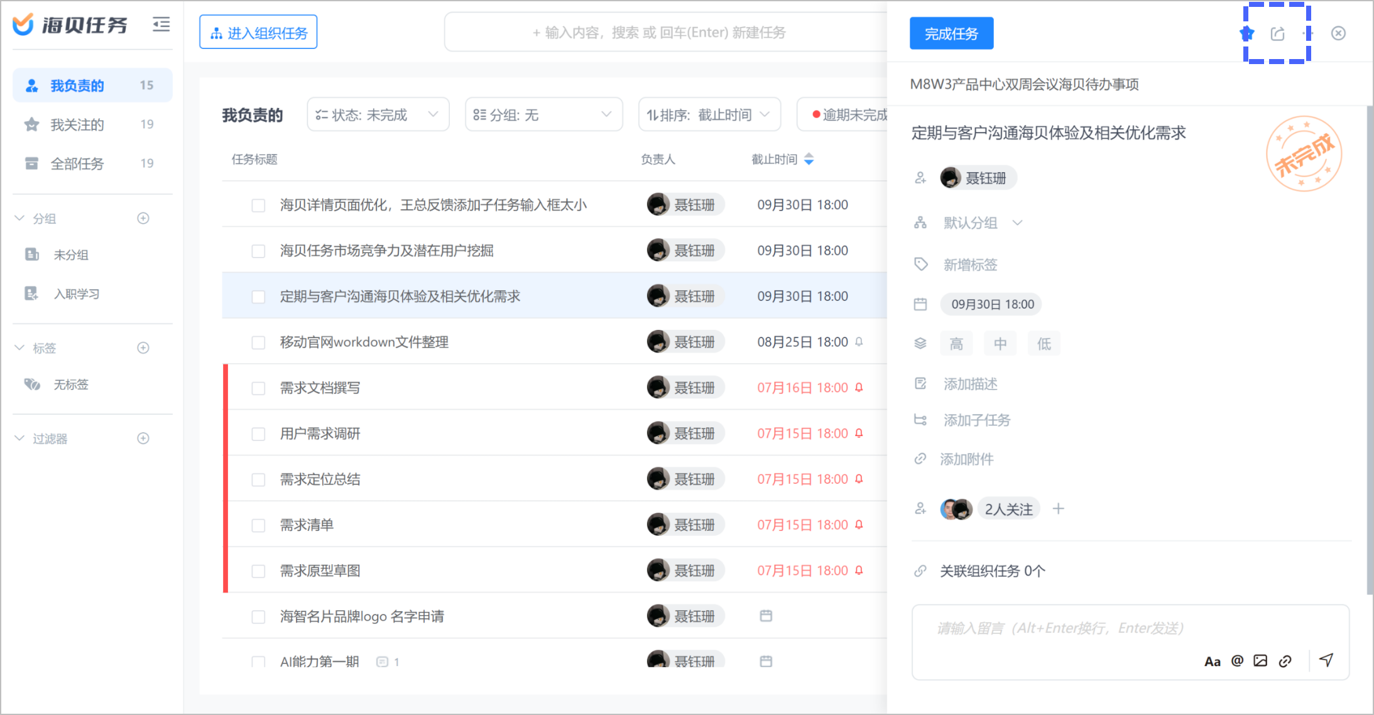Click text format Aa icon in comment box
The image size is (1374, 715).
pyautogui.click(x=1212, y=661)
